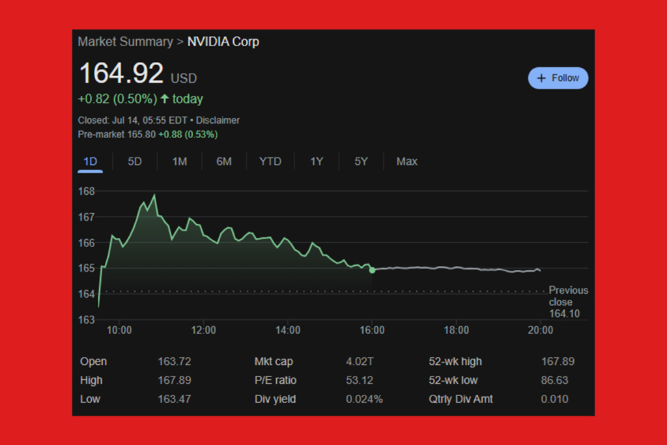
Task: Switch to the 5D chart tab
Action: click(x=135, y=162)
